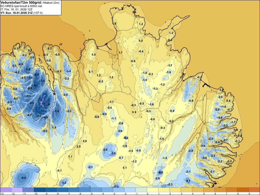
Task: Click the -4.2 temperature label
Action: pyautogui.click(x=17, y=72)
